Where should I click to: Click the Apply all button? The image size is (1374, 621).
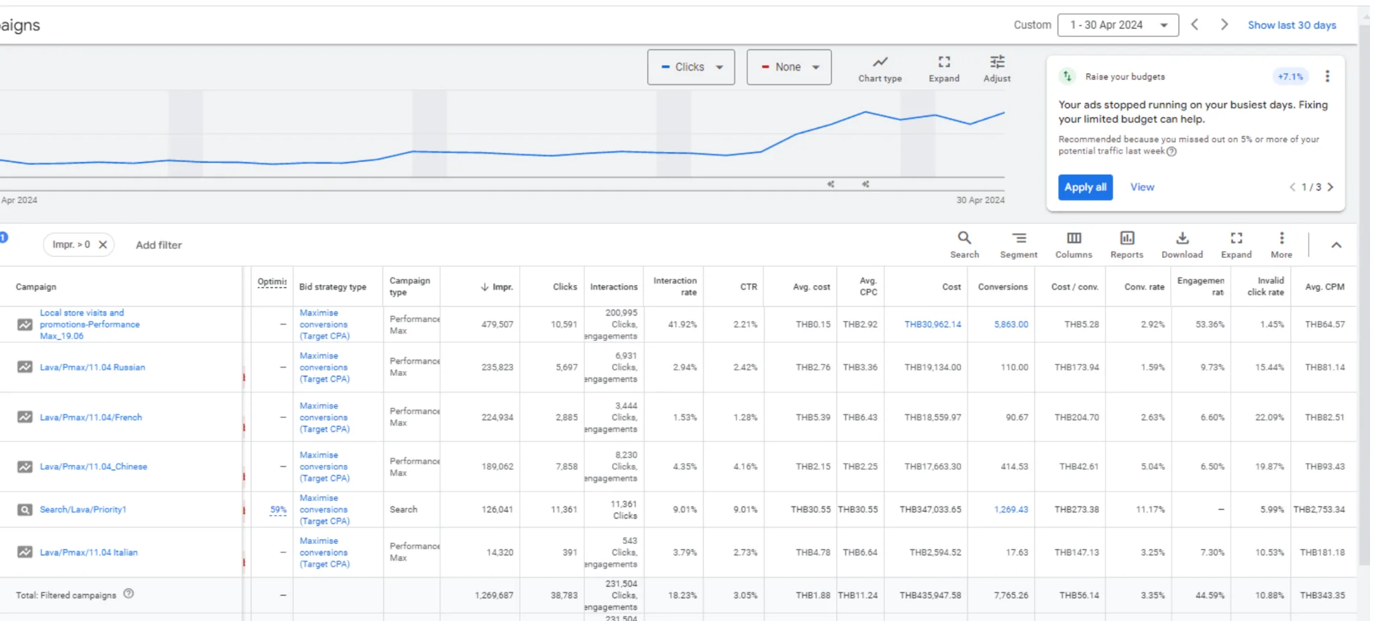point(1085,188)
